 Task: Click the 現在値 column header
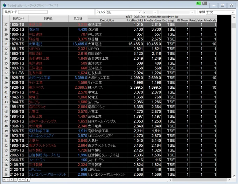(x=78, y=19)
